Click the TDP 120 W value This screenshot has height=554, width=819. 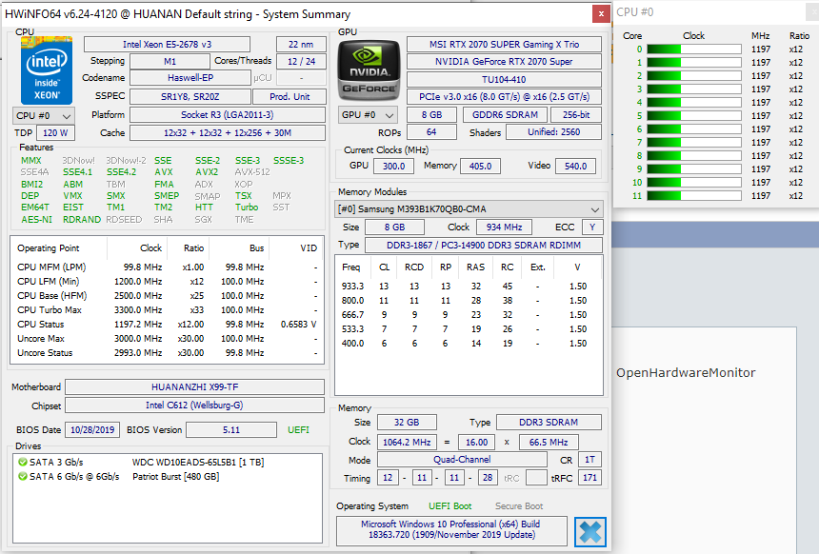[x=55, y=132]
